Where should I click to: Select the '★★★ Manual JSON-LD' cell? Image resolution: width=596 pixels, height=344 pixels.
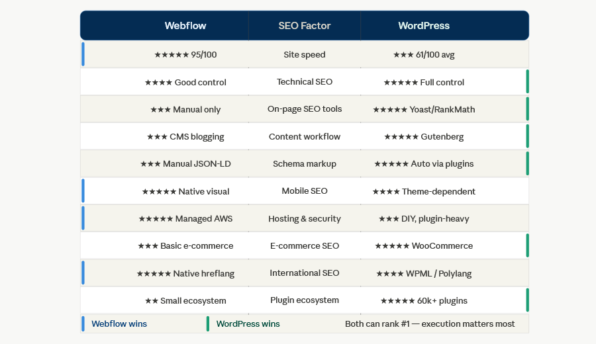point(185,164)
